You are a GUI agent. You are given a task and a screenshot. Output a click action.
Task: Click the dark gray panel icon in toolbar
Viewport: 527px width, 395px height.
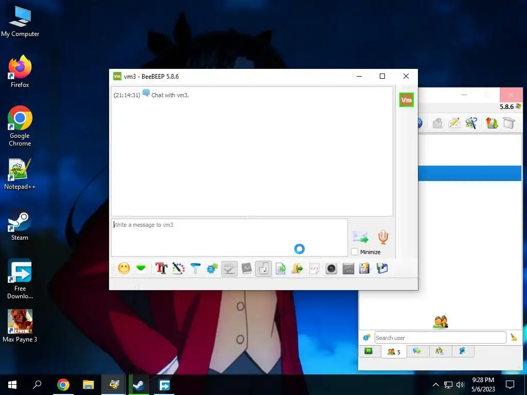tap(348, 268)
